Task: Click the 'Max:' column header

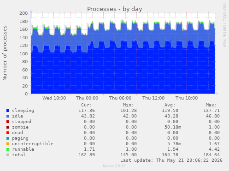Action: coord(211,105)
